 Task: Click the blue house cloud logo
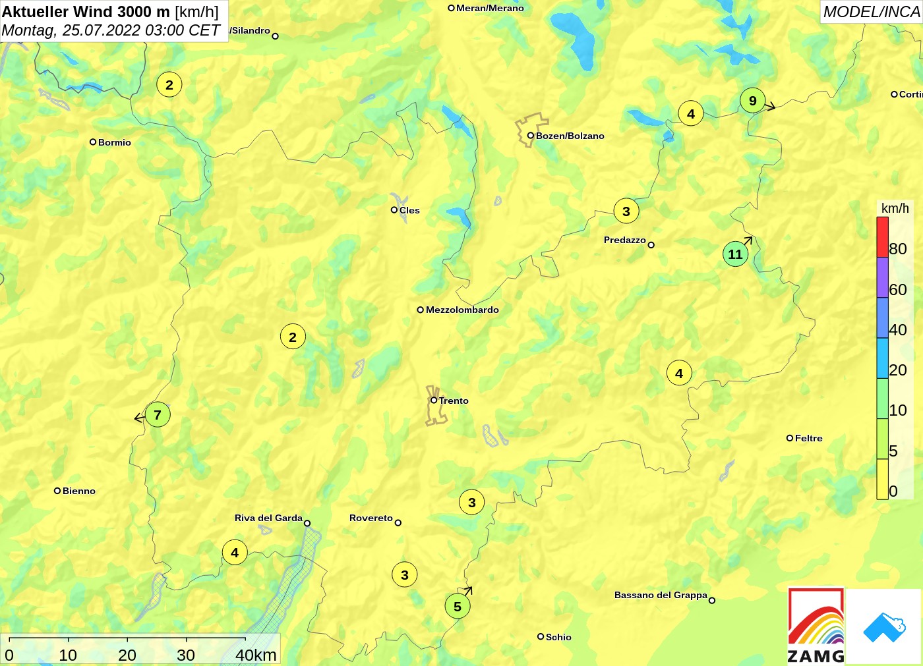[884, 626]
